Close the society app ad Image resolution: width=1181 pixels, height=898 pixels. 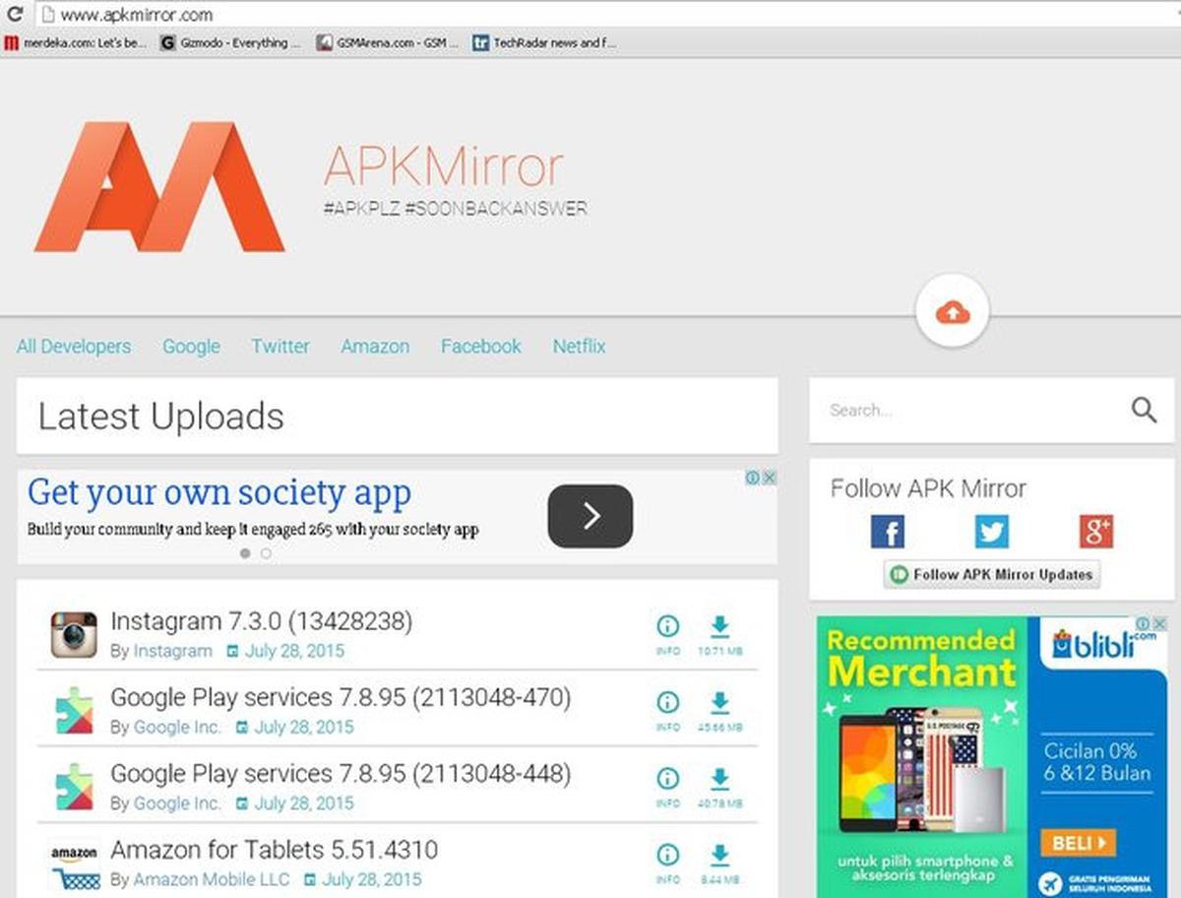coord(770,478)
